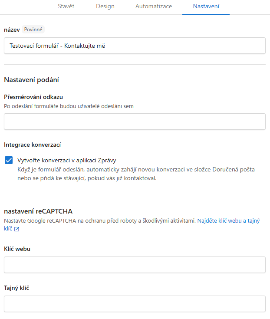
Task: Click the 'nastavení reCAPTCHA' section heading
Action: [x=38, y=211]
